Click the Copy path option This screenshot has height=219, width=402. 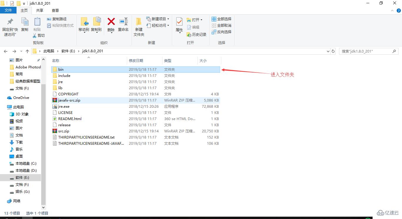coord(57,19)
